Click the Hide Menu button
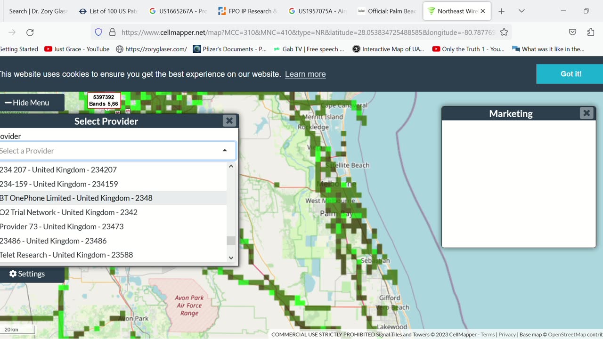 click(31, 103)
